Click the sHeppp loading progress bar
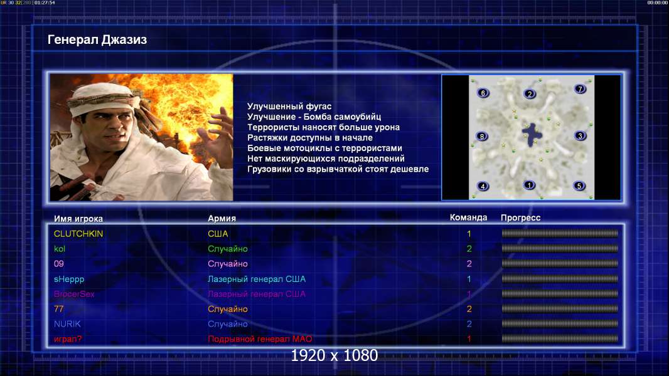This screenshot has height=376, width=669. [560, 278]
